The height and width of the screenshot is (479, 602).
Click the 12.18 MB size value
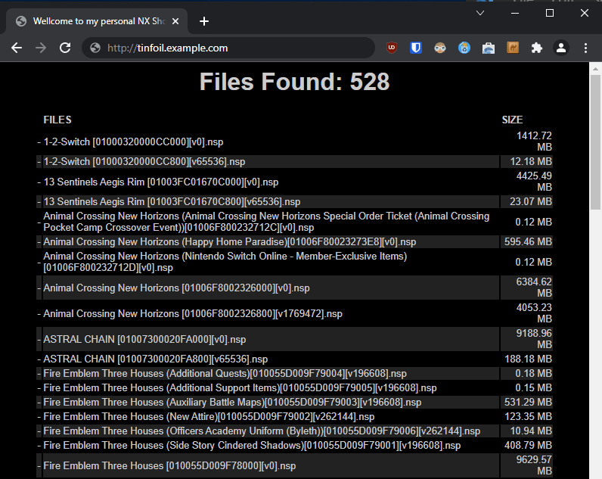tap(531, 161)
